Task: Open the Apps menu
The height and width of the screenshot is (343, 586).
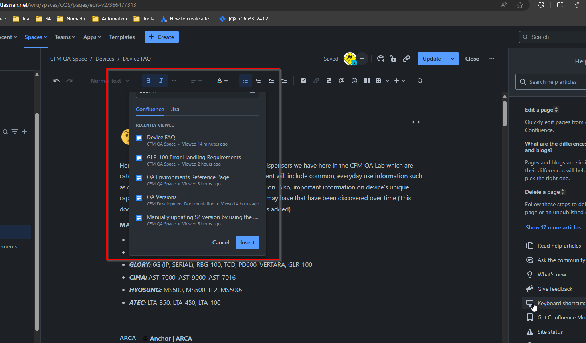Action: click(91, 37)
